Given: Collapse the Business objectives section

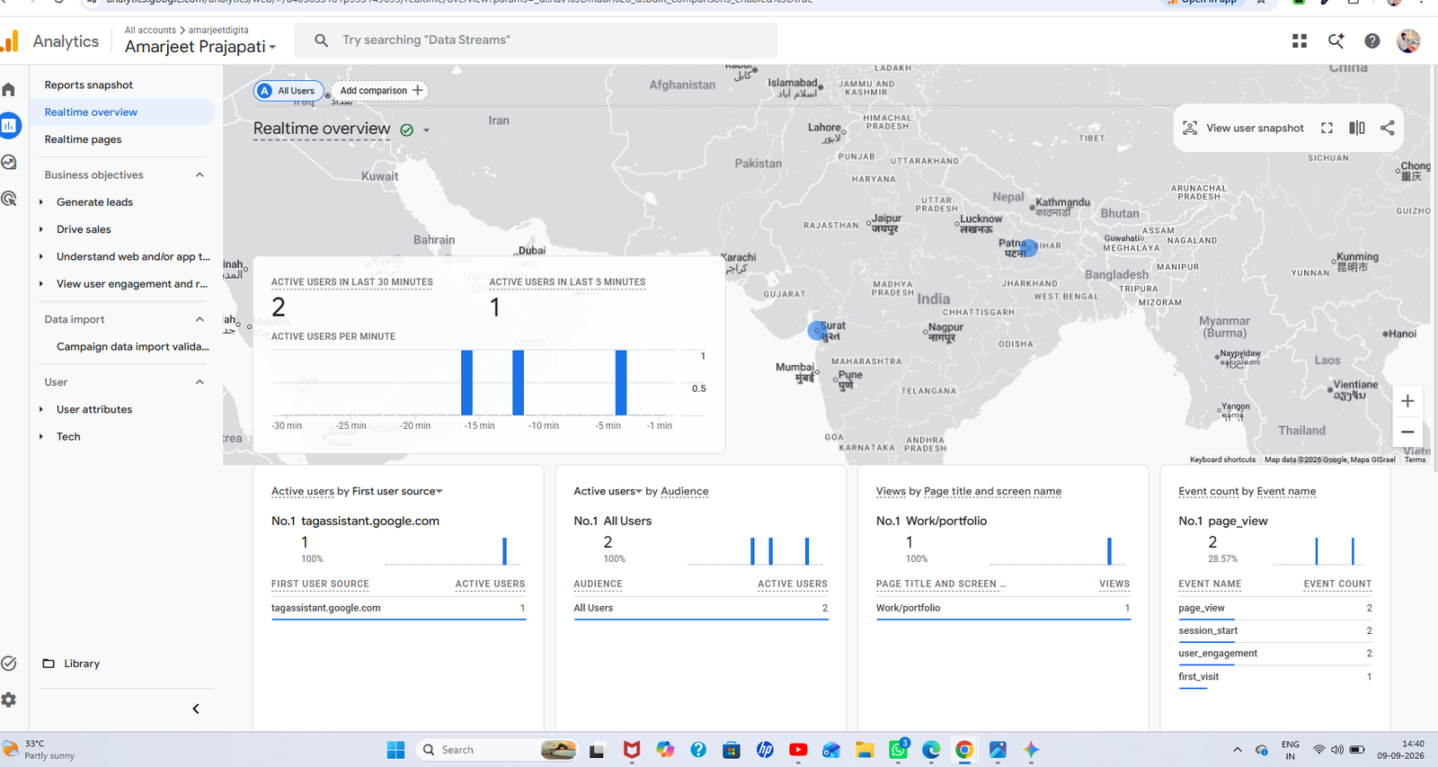Looking at the screenshot, I should [x=200, y=174].
